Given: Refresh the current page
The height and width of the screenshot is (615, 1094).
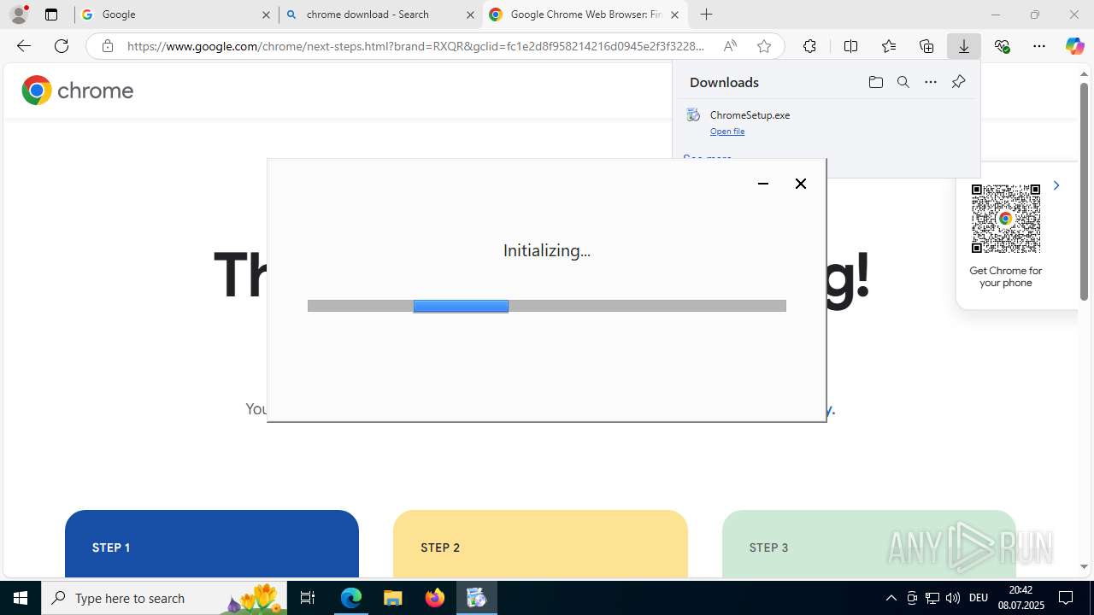Looking at the screenshot, I should pos(62,46).
